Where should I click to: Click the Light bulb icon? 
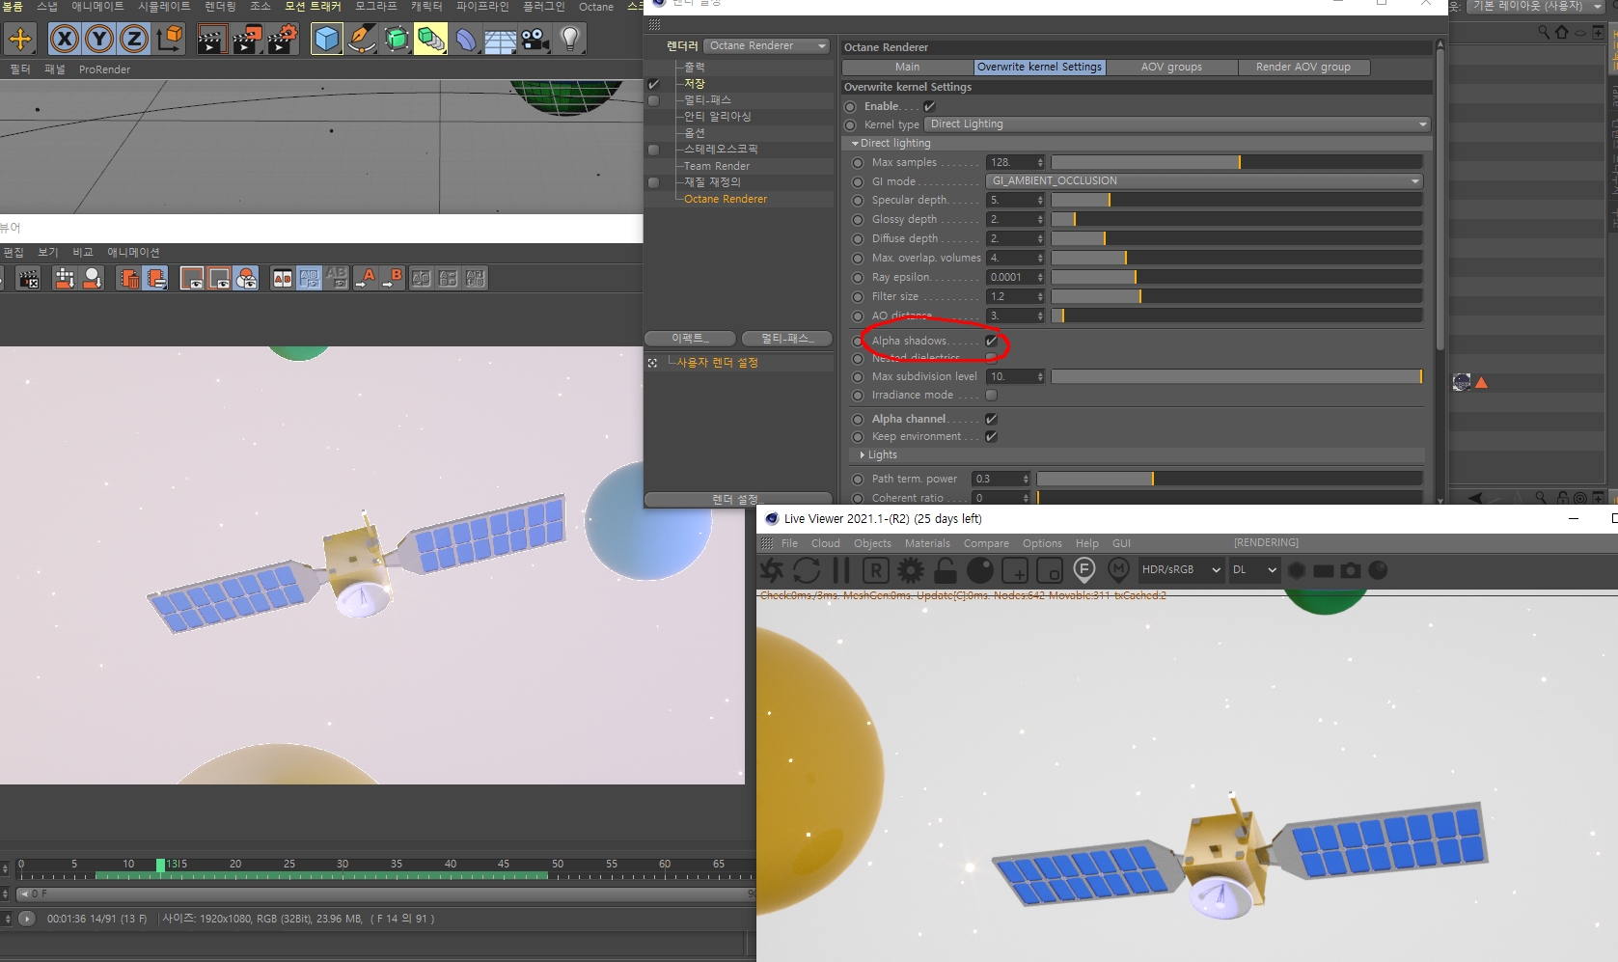570,39
